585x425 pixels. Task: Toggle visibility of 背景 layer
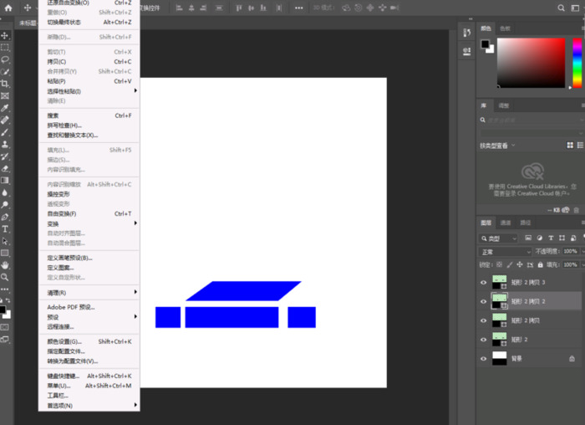point(483,358)
